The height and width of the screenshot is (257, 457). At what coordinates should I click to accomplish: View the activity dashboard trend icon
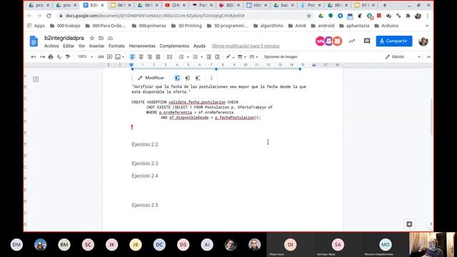point(352,41)
